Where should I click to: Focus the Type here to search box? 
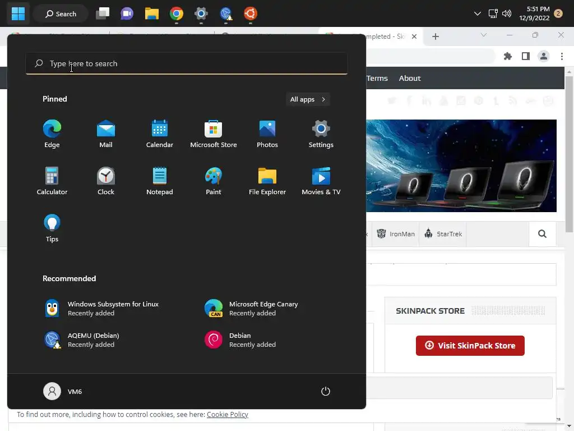186,63
